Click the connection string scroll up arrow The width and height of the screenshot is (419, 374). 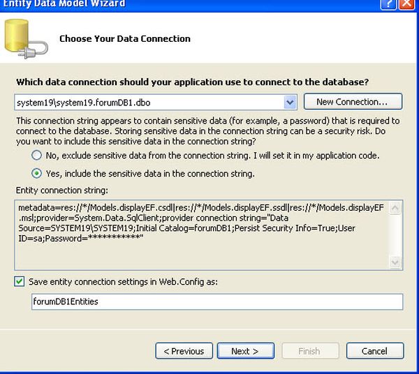pyautogui.click(x=395, y=207)
